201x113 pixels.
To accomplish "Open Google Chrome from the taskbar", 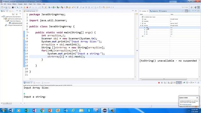I will click(42, 110).
